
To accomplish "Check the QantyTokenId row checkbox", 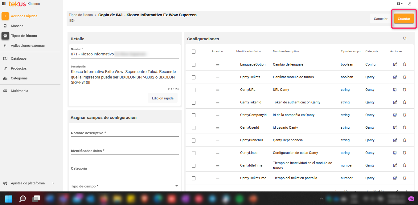I will point(194,102).
